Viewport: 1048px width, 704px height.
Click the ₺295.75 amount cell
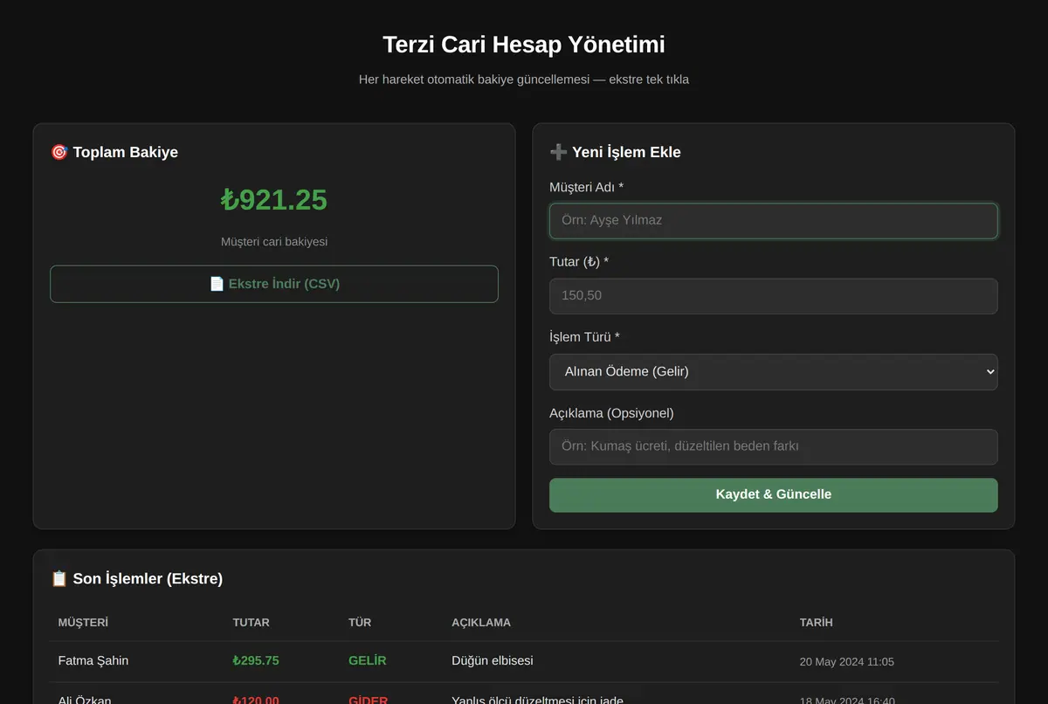[256, 661]
